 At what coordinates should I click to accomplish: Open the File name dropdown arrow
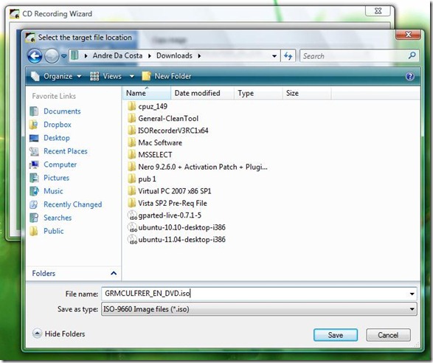(x=412, y=294)
